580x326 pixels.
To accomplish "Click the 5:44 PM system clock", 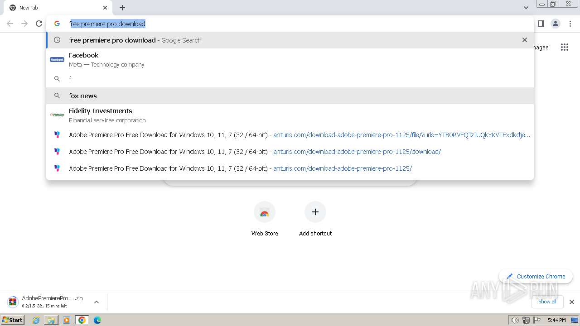I will point(556,320).
